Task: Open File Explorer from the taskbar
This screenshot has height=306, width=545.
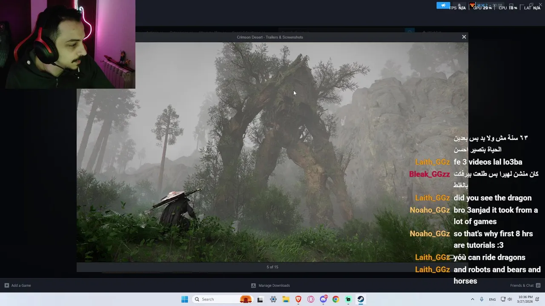Action: (286, 299)
